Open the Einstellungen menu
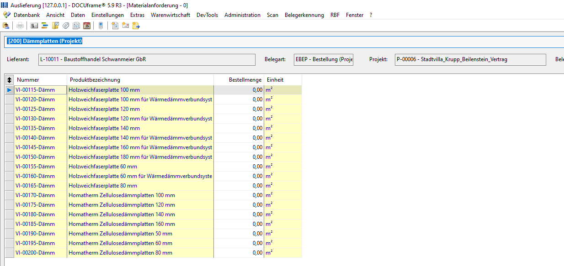 107,15
